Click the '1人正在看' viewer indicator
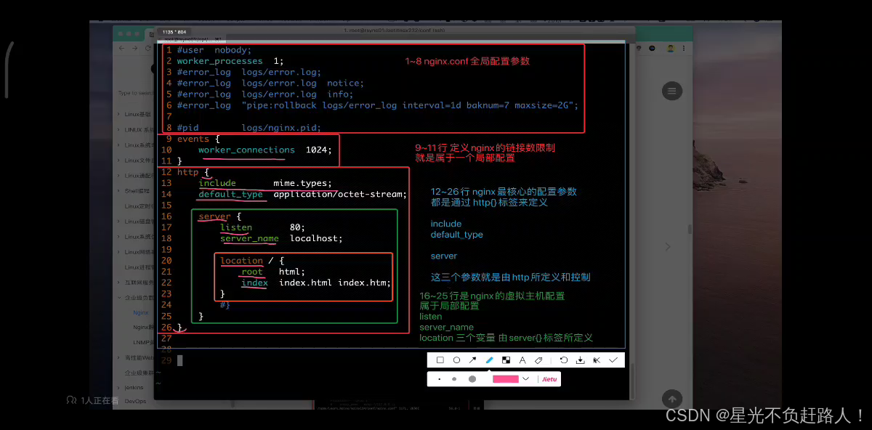872x430 pixels. point(92,400)
